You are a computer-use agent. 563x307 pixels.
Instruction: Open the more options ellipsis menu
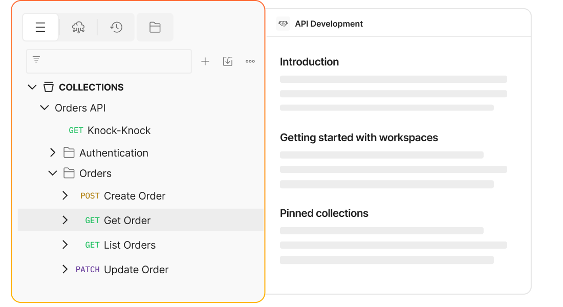pyautogui.click(x=250, y=61)
